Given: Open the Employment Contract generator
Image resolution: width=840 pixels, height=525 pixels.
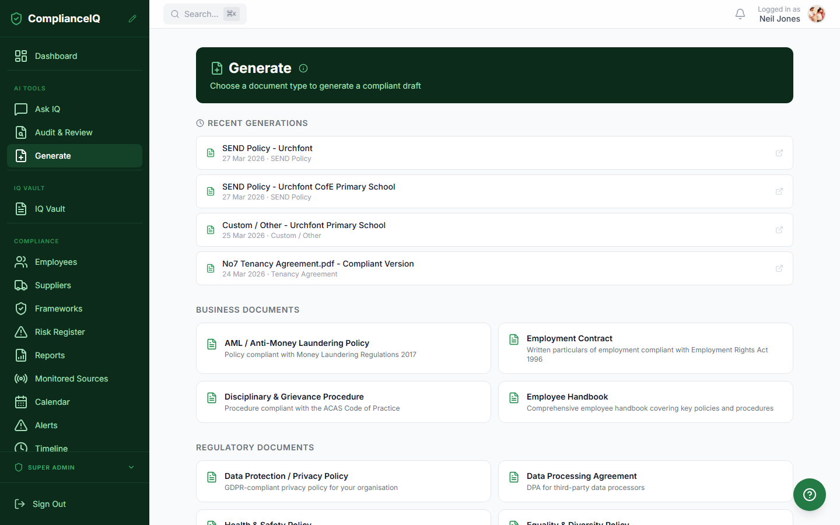Looking at the screenshot, I should 645,348.
